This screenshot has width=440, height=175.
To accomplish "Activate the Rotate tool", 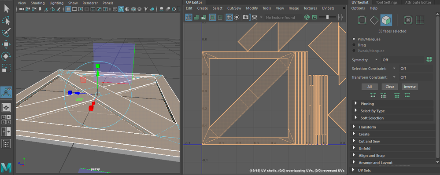I will tap(6, 56).
